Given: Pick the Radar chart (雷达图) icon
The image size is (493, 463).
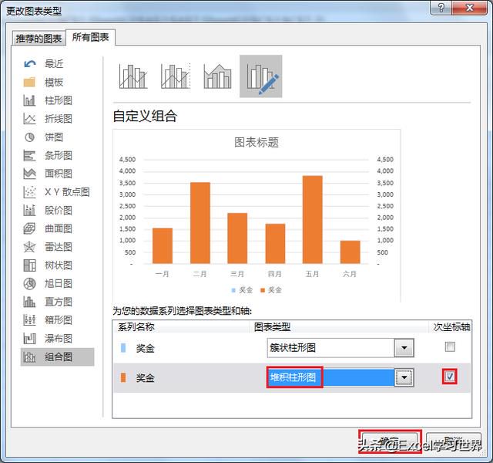Looking at the screenshot, I should pyautogui.click(x=29, y=247).
